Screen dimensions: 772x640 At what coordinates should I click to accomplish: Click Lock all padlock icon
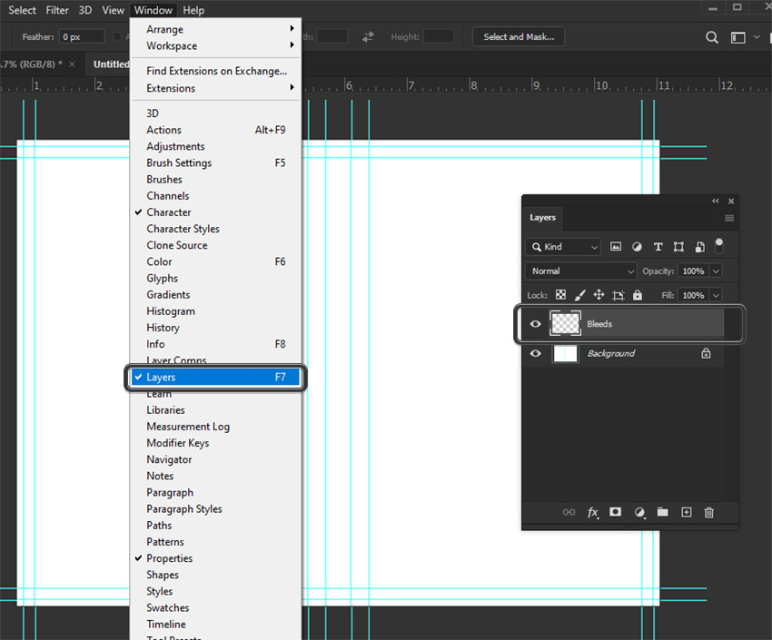638,295
